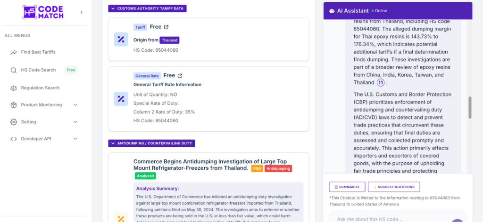Click the AI Assistant robot icon
Image resolution: width=483 pixels, height=222 pixels.
point(332,11)
